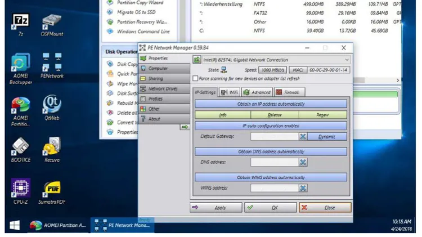Refresh the network adapter list icon
The height and width of the screenshot is (237, 422).
[197, 60]
